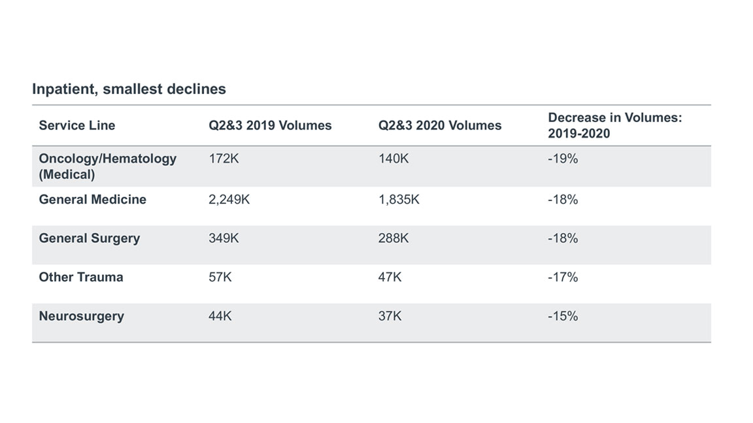Select the "Service Line" column header
This screenshot has height=423, width=753.
point(76,125)
